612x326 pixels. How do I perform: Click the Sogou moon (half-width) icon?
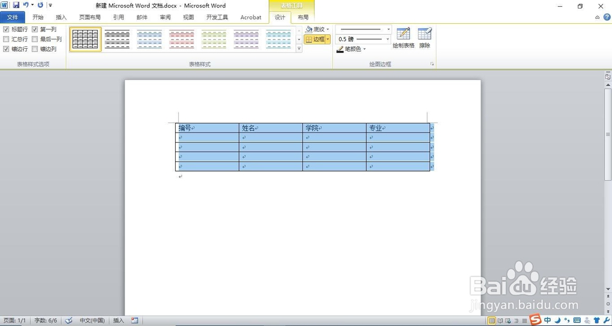pos(558,320)
